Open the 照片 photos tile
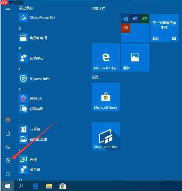 tap(135, 57)
